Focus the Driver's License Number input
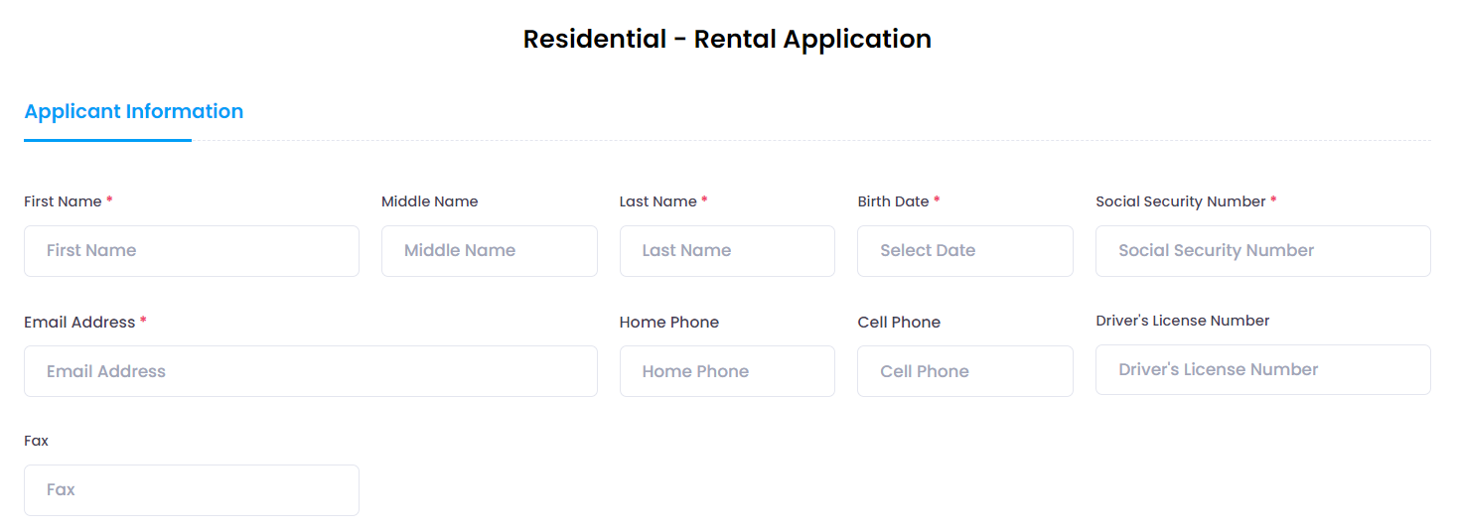This screenshot has width=1458, height=531. pyautogui.click(x=1262, y=370)
